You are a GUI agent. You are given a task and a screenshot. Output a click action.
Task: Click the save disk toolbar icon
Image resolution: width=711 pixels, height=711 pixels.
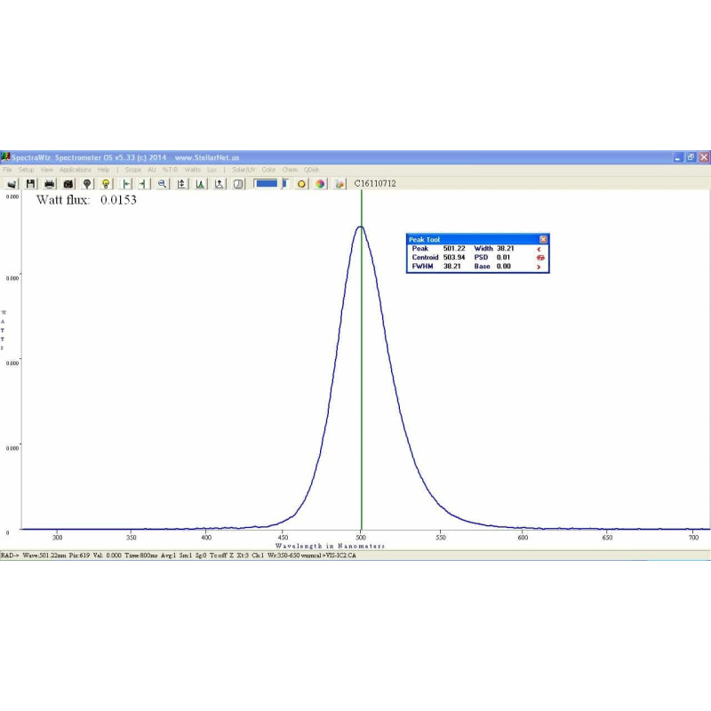30,184
